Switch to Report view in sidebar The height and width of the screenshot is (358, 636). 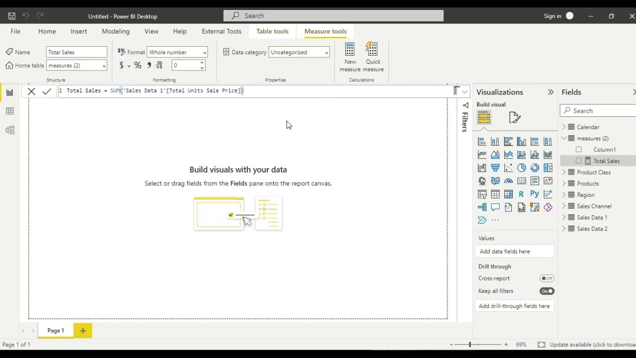point(9,92)
